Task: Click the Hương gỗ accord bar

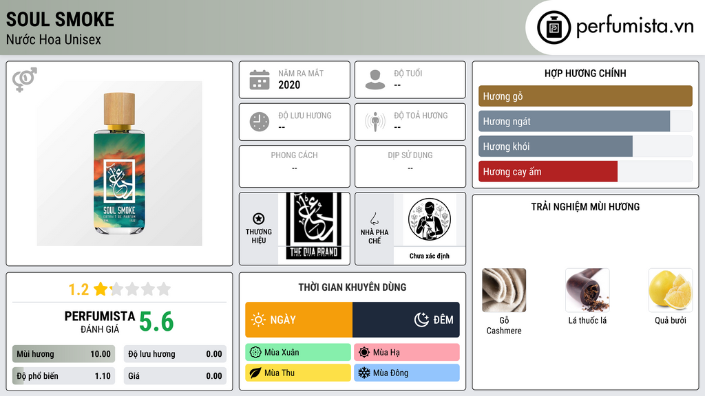Action: (x=585, y=96)
